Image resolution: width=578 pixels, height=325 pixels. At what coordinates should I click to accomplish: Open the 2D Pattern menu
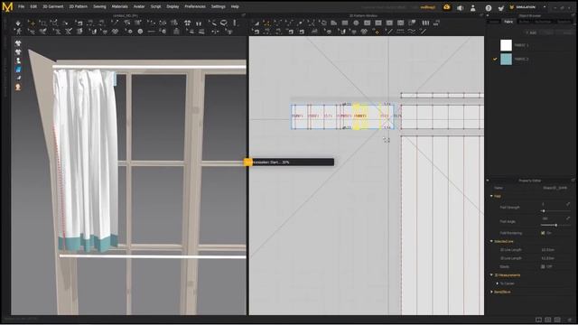[79, 6]
